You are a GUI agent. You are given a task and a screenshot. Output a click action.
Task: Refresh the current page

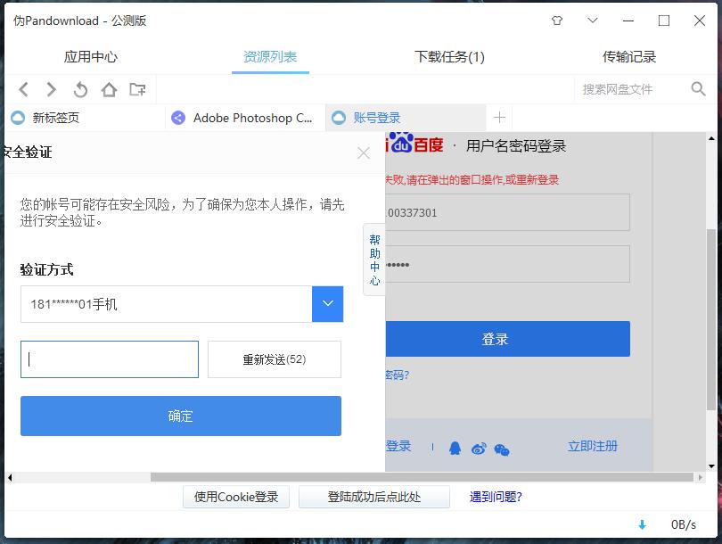(79, 89)
